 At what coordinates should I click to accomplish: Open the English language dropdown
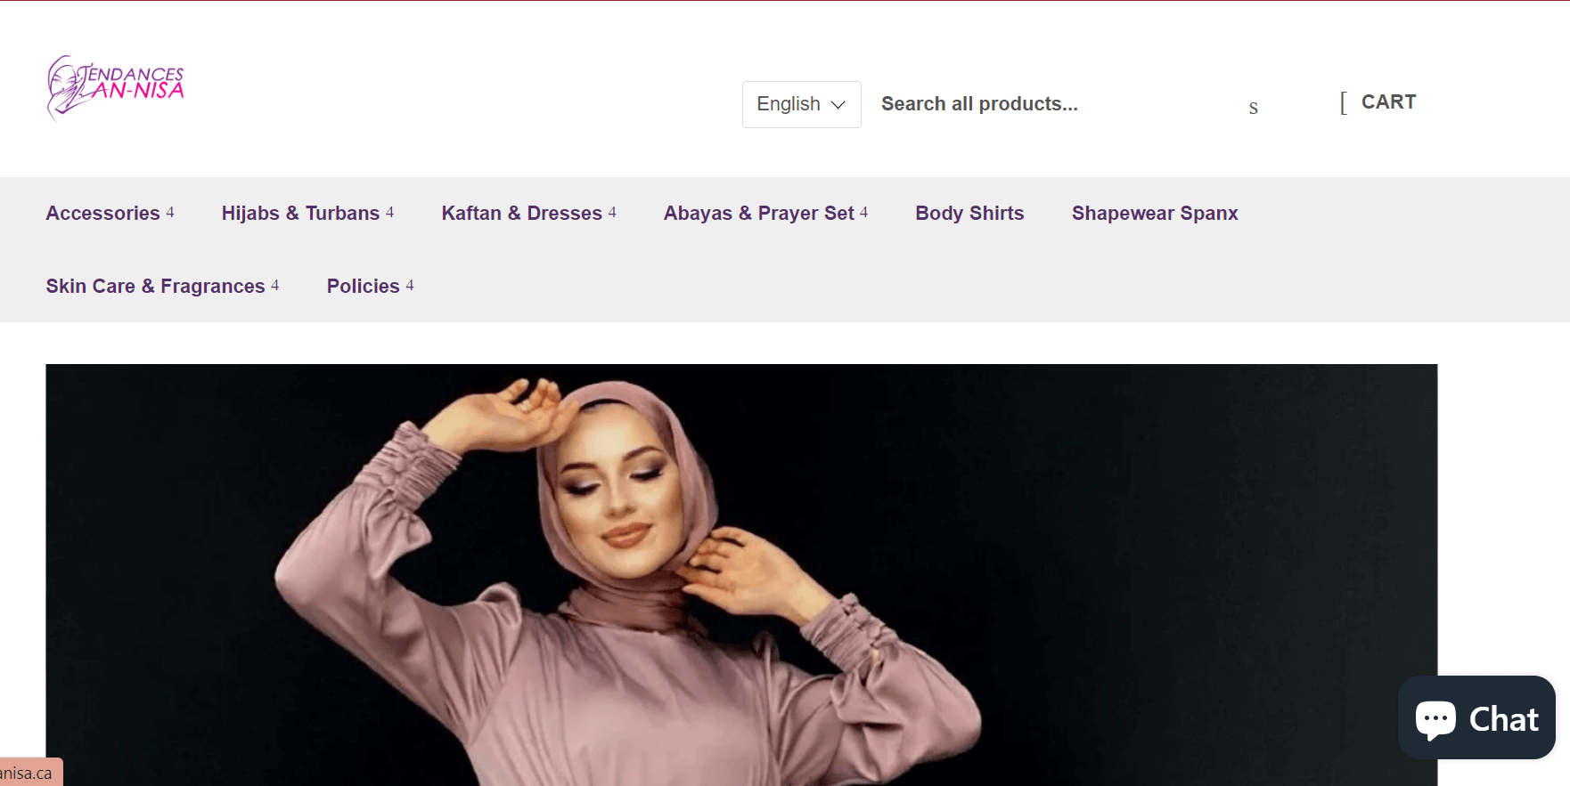pos(801,104)
